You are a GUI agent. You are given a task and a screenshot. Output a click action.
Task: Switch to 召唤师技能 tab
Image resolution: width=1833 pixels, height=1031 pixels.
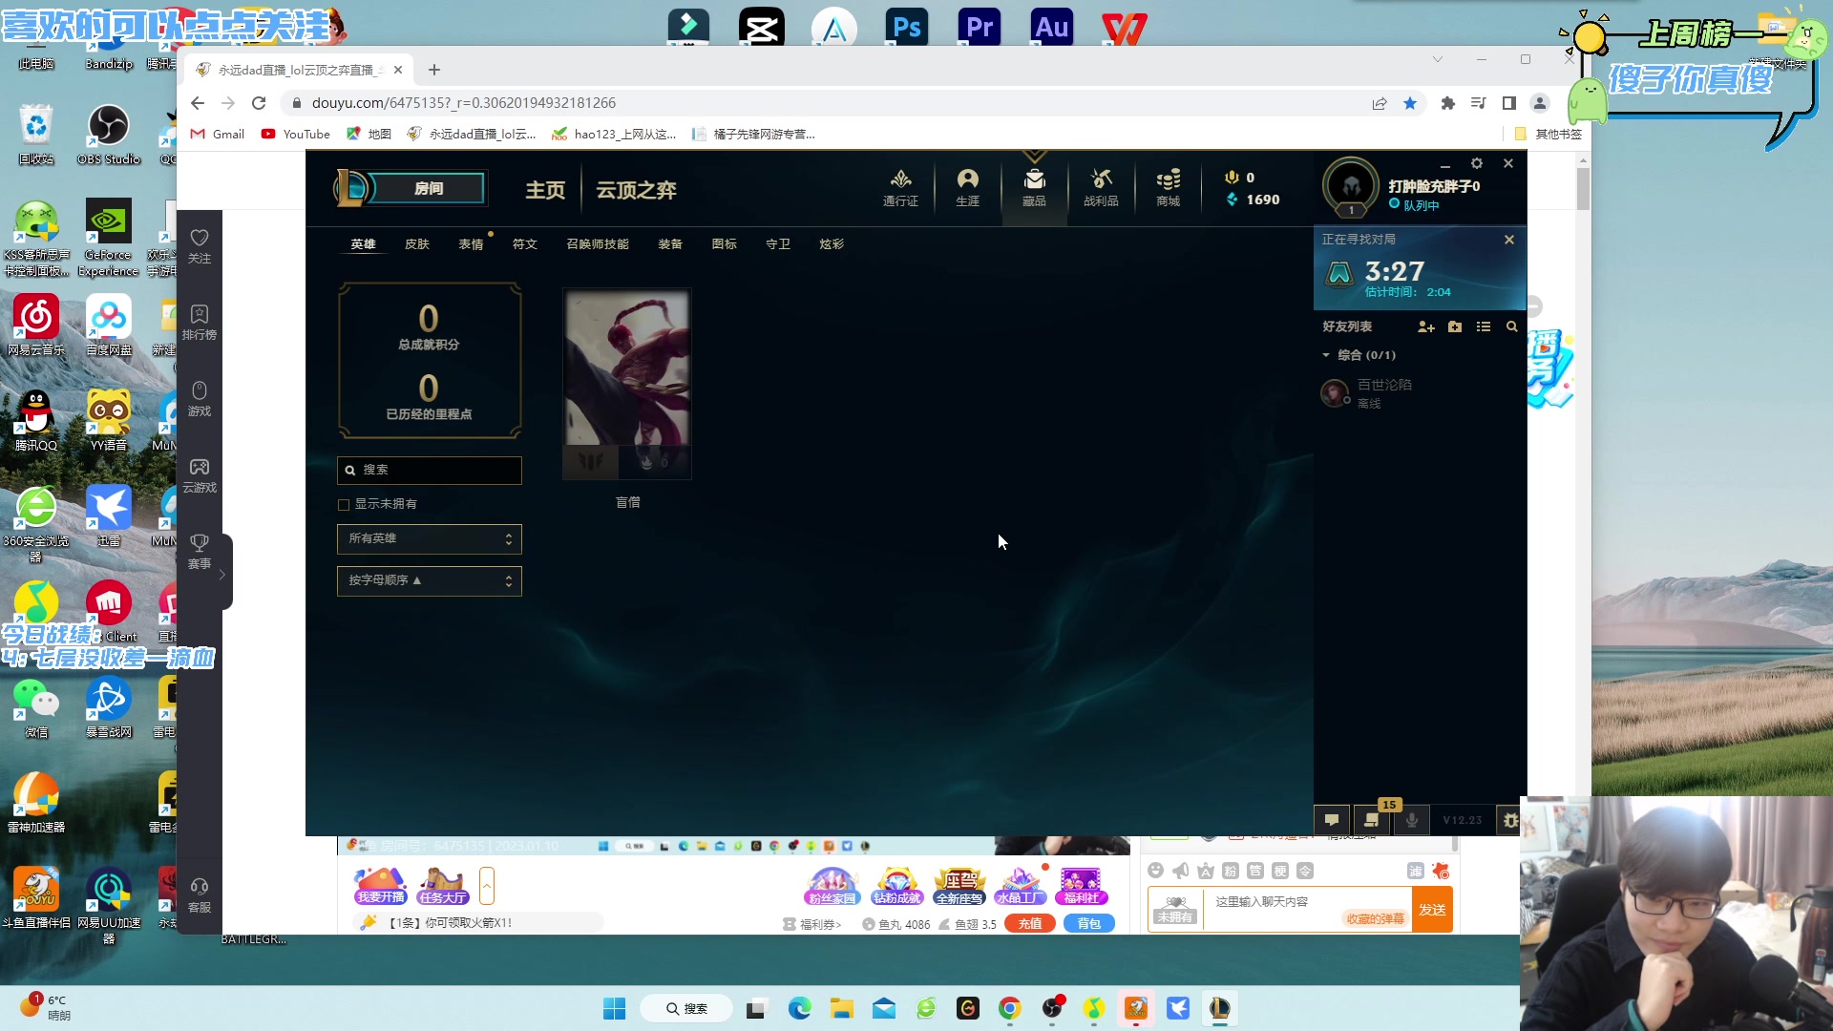(x=598, y=244)
